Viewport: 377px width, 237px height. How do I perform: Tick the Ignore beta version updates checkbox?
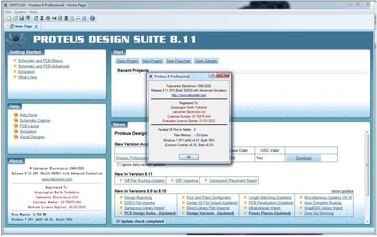pyautogui.click(x=119, y=164)
